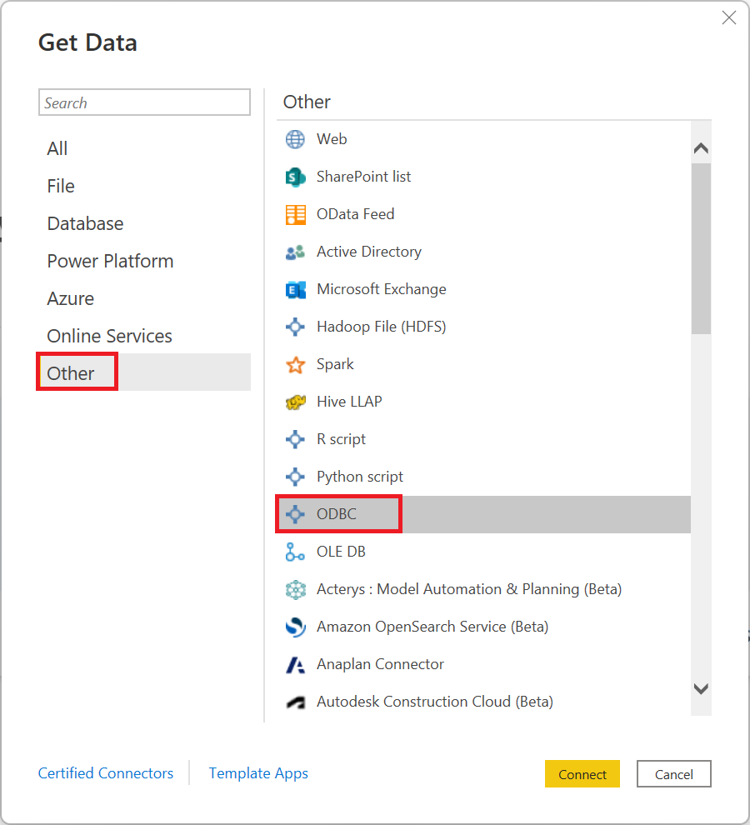The image size is (750, 825).
Task: Select the Hive LLAP connector icon
Action: pyautogui.click(x=295, y=402)
